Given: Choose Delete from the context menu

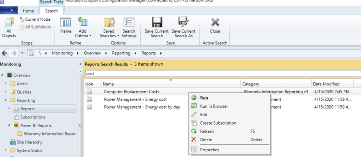Looking at the screenshot, I should [x=206, y=140].
